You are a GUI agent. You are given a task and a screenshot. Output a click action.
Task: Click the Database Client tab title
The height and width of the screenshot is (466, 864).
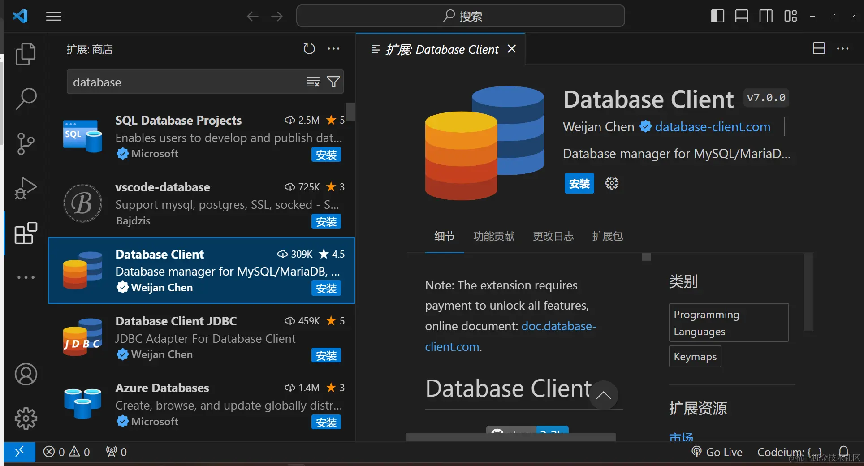[x=442, y=49]
